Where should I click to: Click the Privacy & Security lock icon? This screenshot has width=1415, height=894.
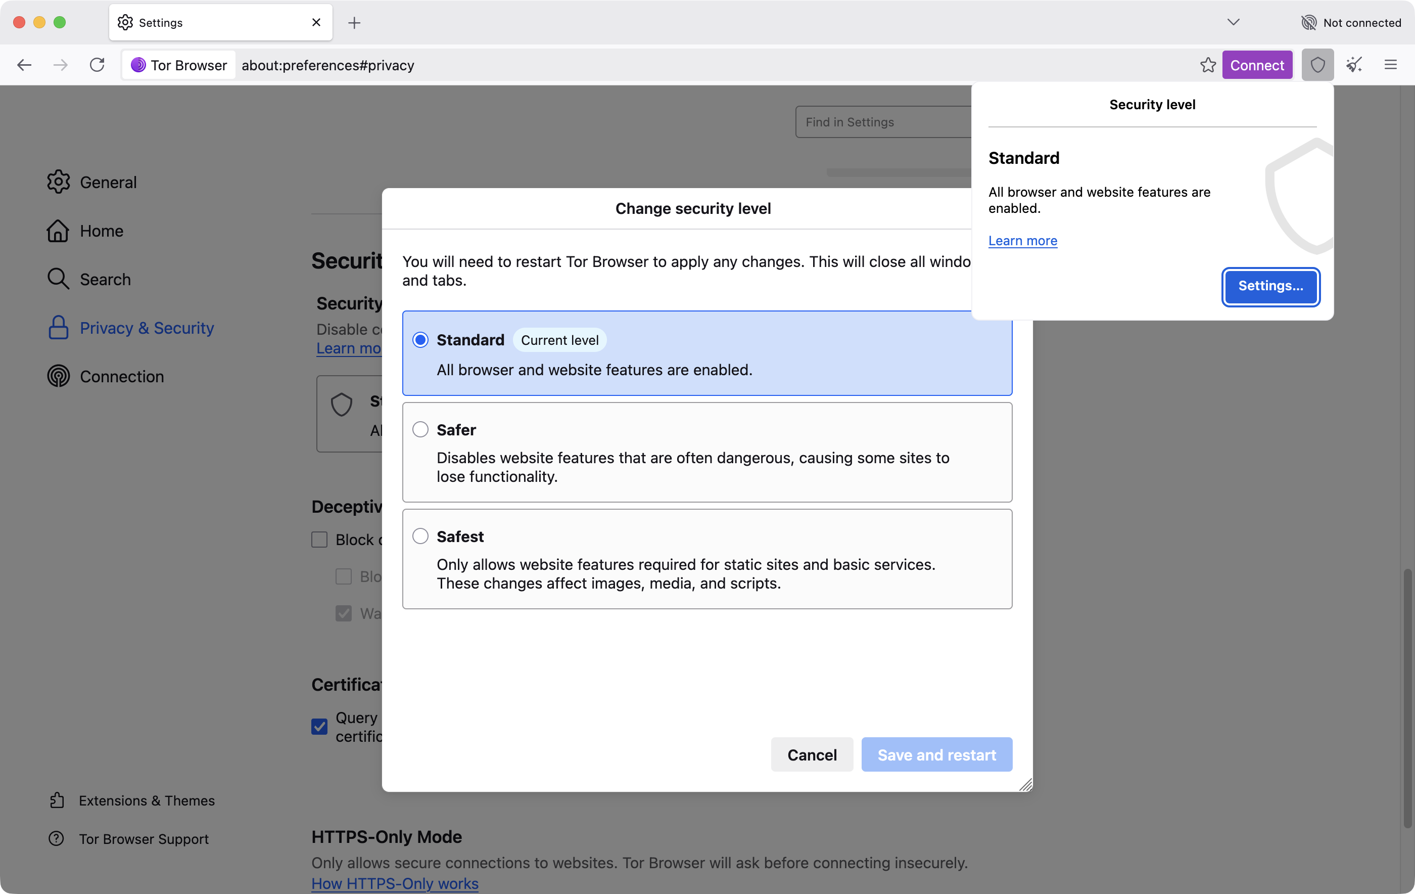click(58, 328)
